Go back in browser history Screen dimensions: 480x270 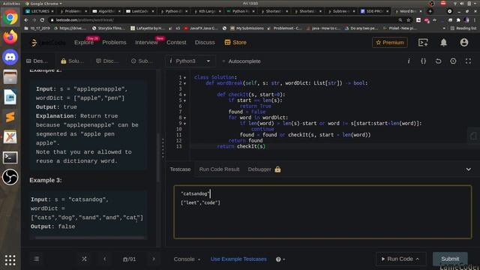click(26, 20)
